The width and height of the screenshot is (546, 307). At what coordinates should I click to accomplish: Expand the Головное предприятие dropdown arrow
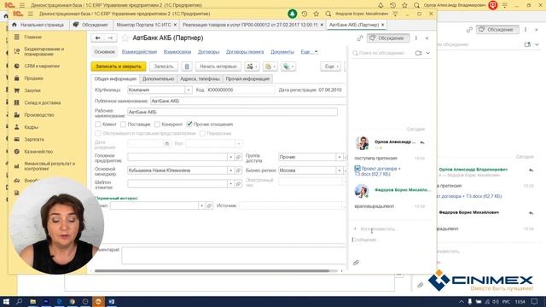coord(230,157)
